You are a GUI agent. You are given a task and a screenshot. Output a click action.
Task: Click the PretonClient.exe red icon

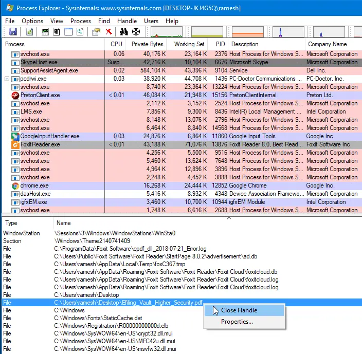point(15,95)
